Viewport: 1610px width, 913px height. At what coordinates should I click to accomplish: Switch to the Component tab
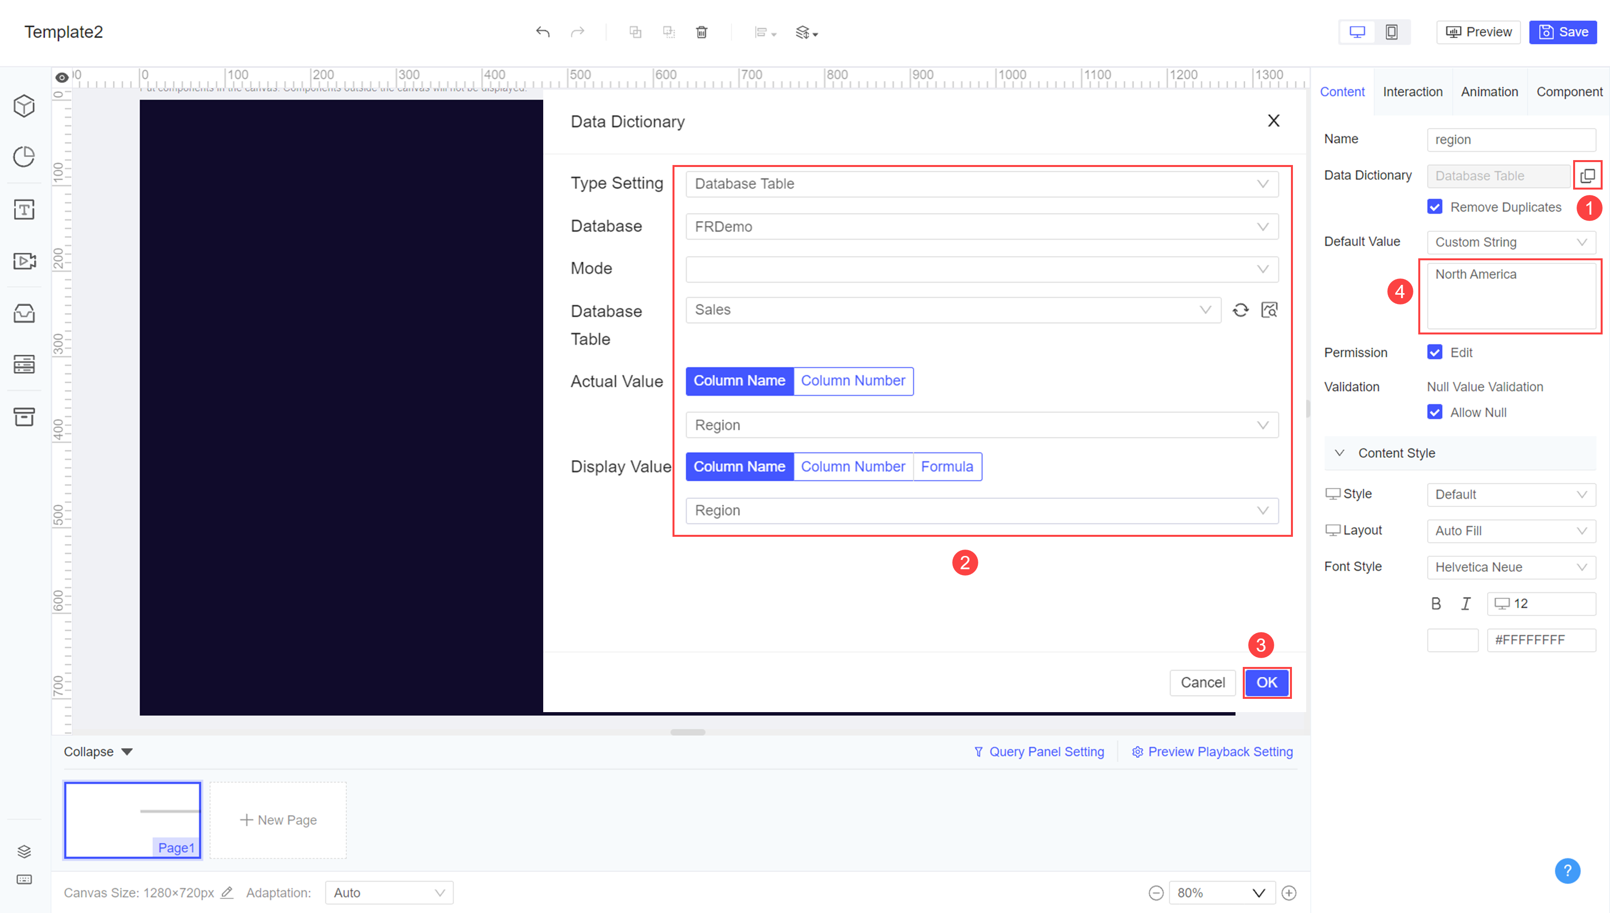pyautogui.click(x=1569, y=92)
